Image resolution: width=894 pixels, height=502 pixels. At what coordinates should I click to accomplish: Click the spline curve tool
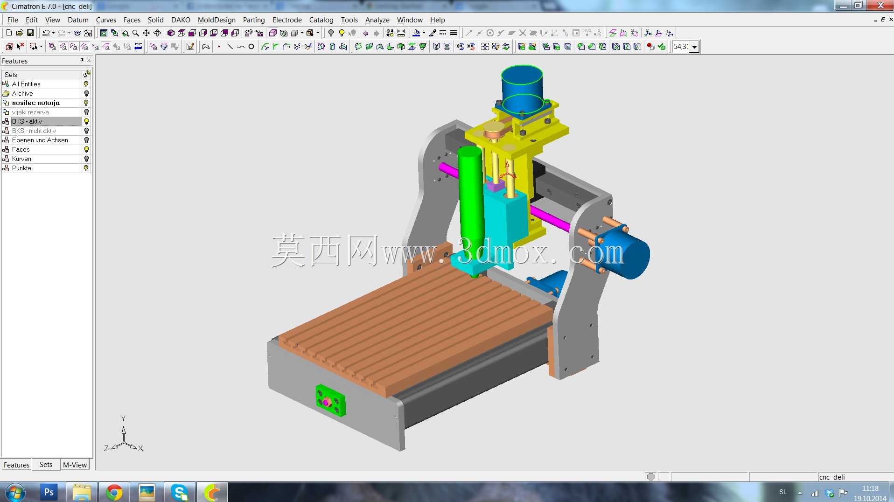click(240, 46)
